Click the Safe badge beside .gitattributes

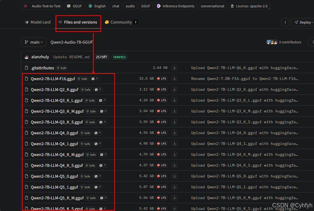coord(62,68)
